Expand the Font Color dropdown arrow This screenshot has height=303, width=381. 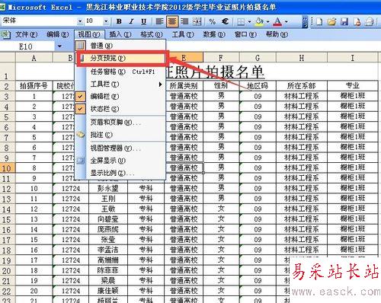pos(287,22)
